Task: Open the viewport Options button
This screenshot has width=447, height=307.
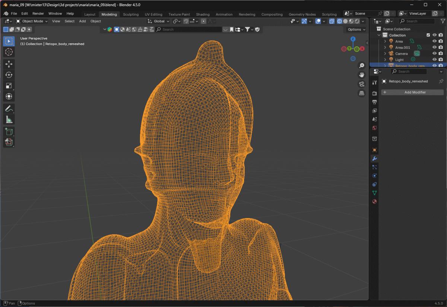Action: pos(356,29)
